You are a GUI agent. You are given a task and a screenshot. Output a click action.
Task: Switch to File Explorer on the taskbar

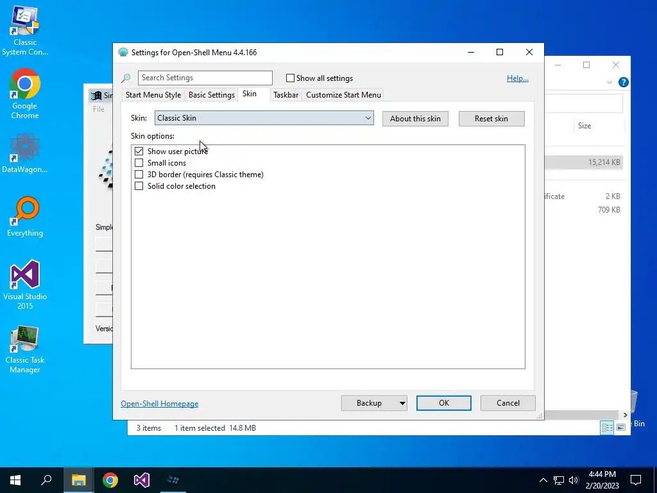pyautogui.click(x=78, y=480)
